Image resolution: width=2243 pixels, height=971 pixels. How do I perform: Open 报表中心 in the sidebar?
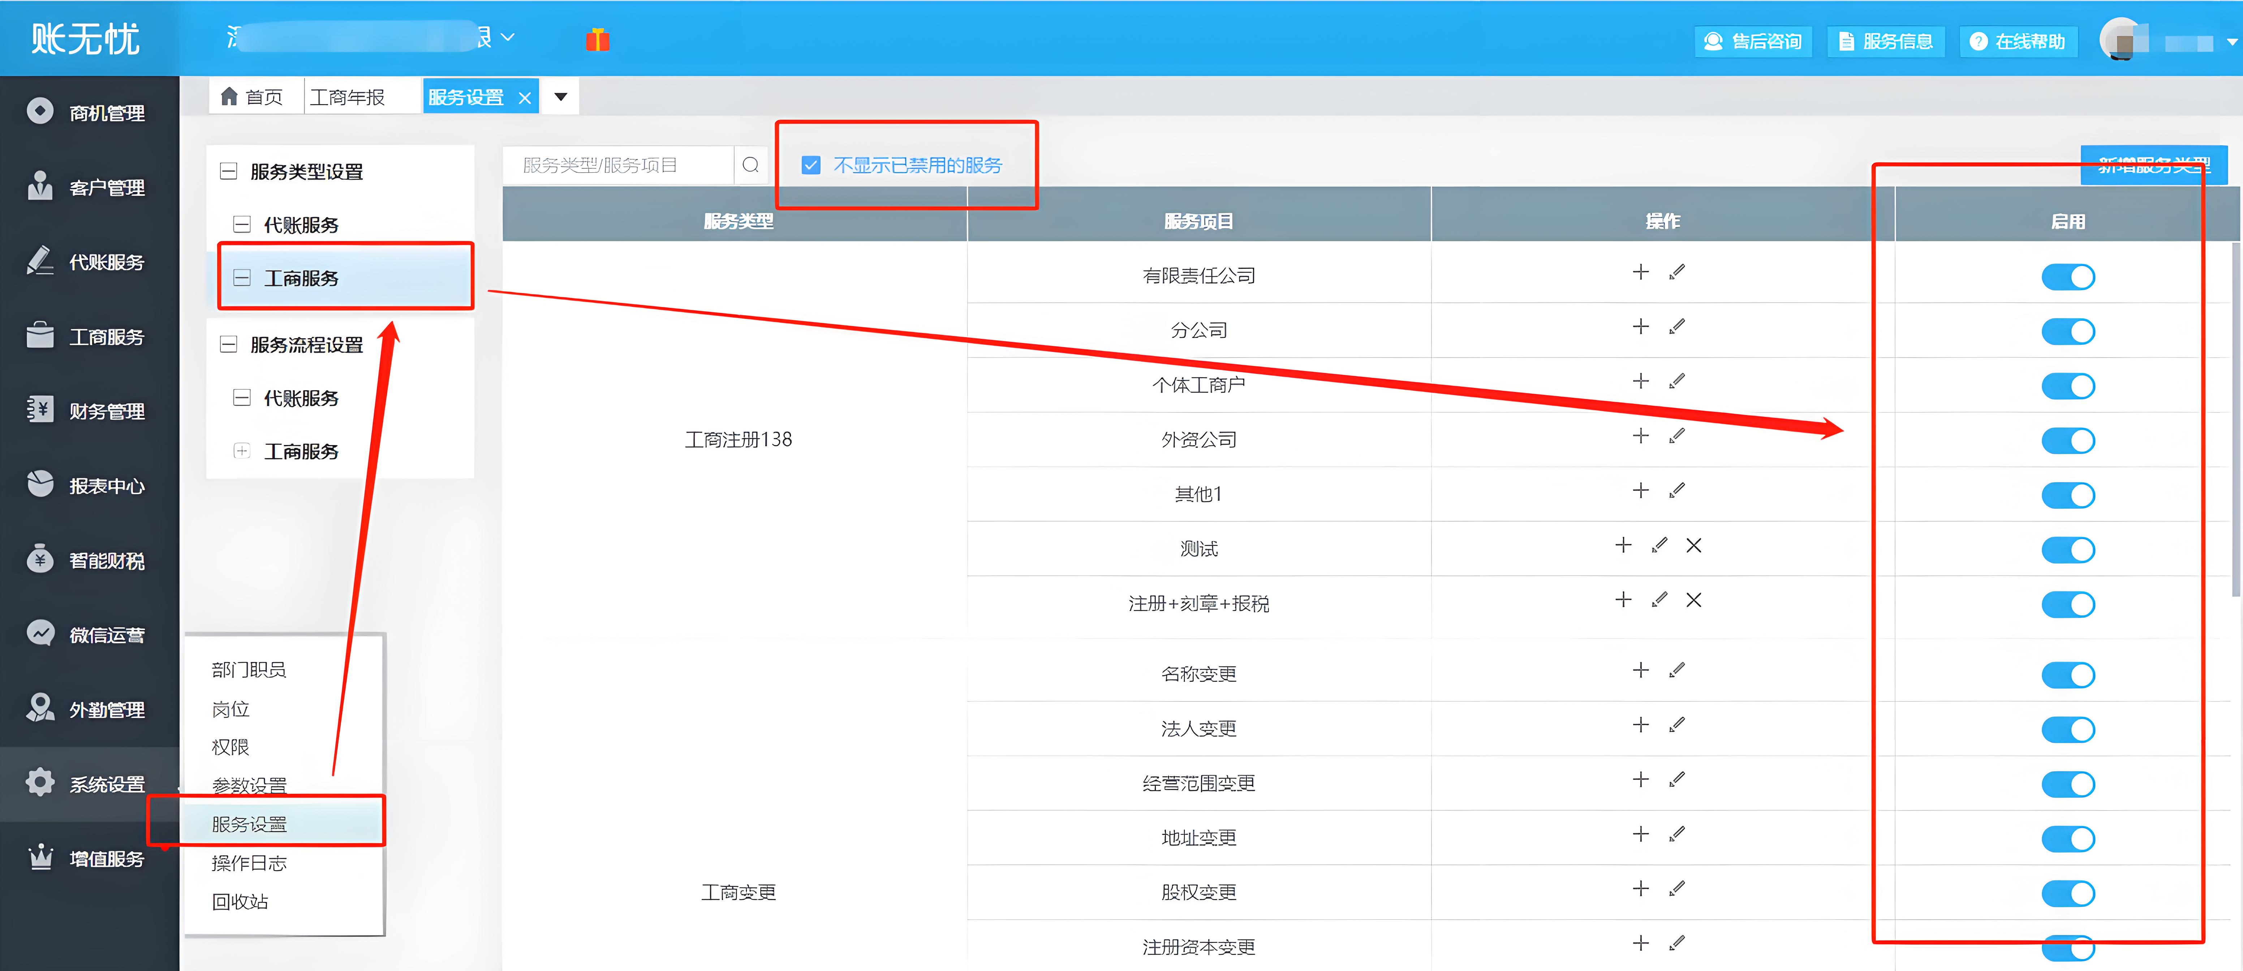click(89, 485)
